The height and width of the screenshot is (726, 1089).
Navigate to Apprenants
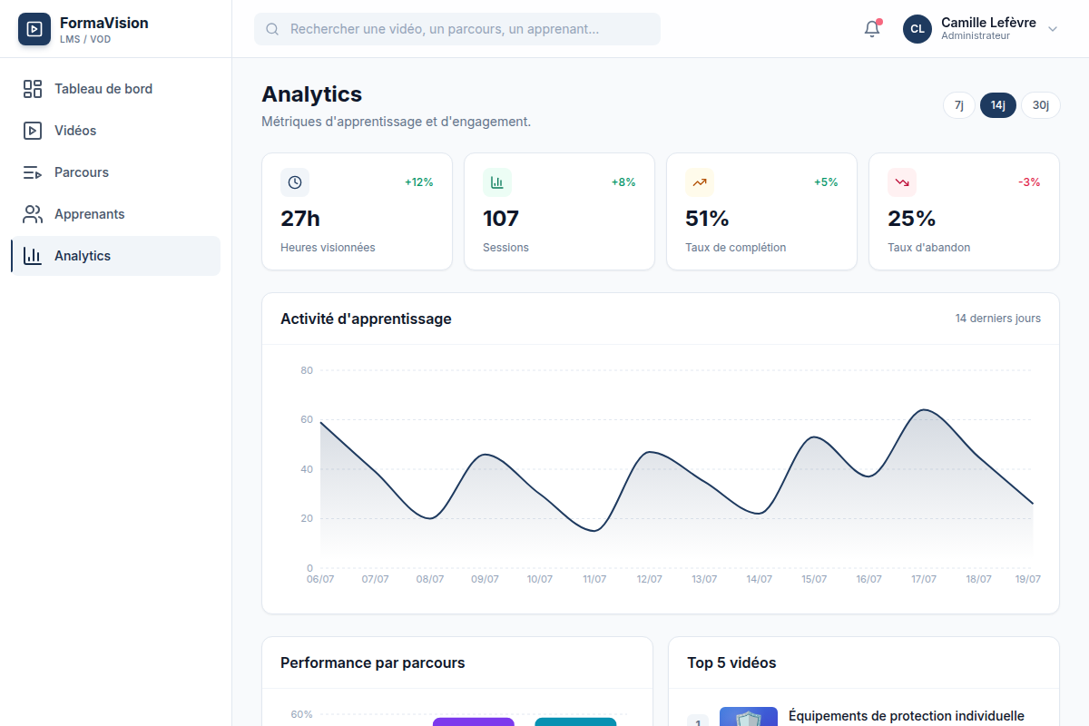click(x=116, y=214)
